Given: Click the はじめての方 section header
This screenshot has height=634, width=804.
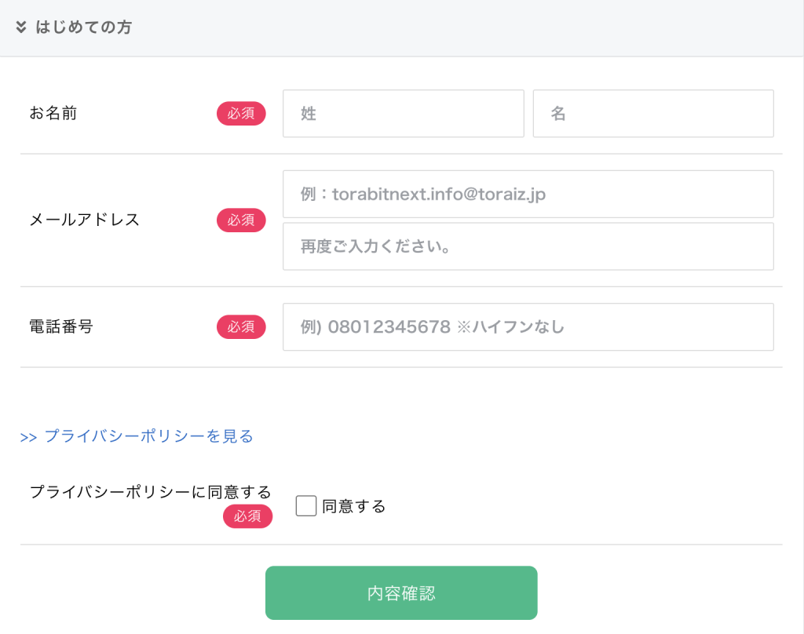Looking at the screenshot, I should [x=82, y=27].
